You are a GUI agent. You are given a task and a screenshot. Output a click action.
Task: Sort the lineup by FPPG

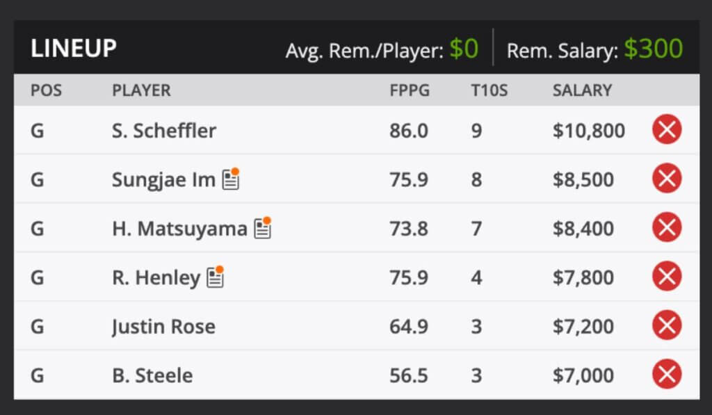(x=410, y=90)
